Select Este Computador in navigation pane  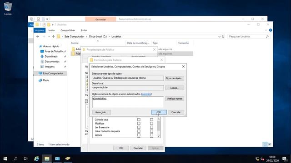point(53,73)
